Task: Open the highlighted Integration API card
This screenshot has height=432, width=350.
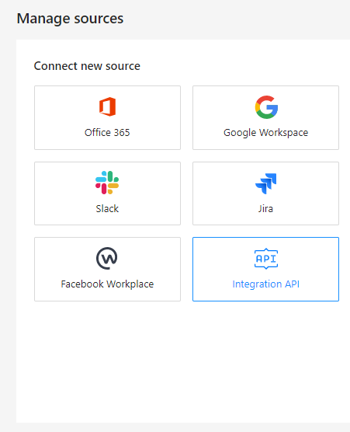Action: 266,269
